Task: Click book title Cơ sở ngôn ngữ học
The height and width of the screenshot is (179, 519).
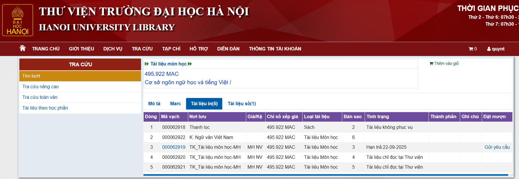Action: coord(188,82)
